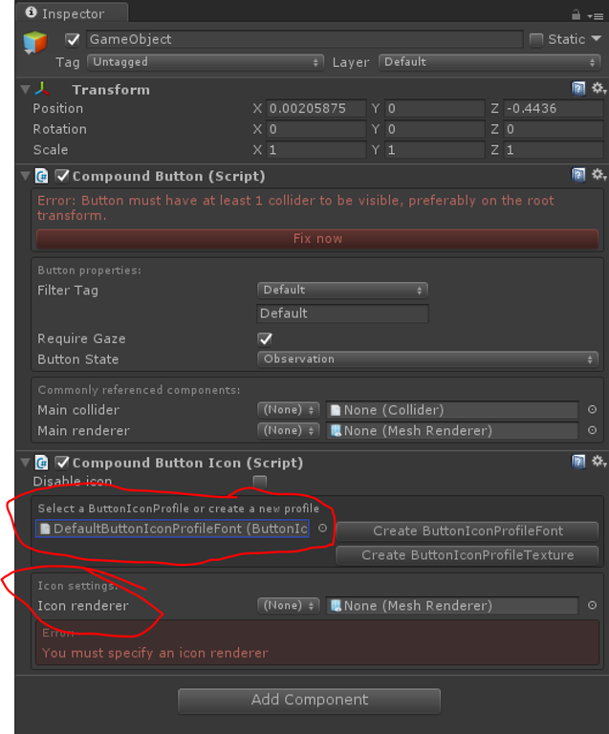The image size is (609, 734).
Task: Click the Scale label
Action: [x=51, y=150]
